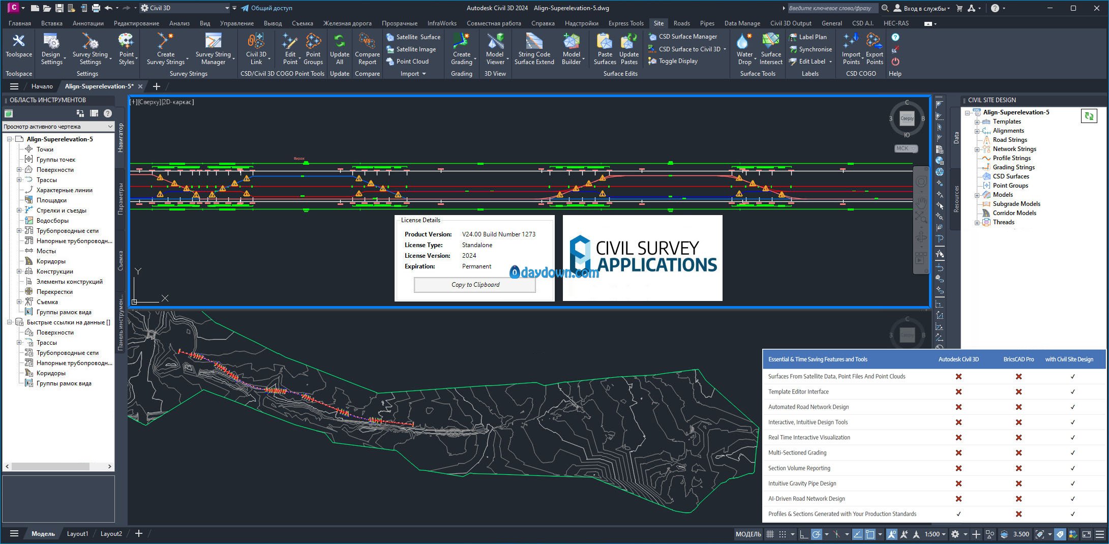Toggle grid display in status bar

coord(770,534)
